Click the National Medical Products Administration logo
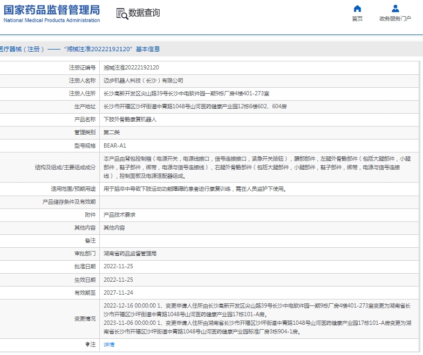Image resolution: width=423 pixels, height=355 pixels. pos(52,13)
